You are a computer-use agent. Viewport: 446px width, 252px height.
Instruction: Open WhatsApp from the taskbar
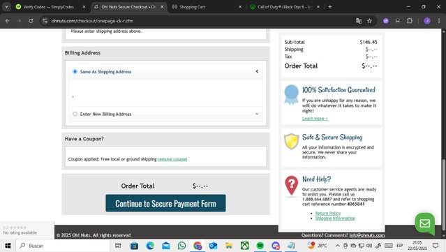coord(181,246)
